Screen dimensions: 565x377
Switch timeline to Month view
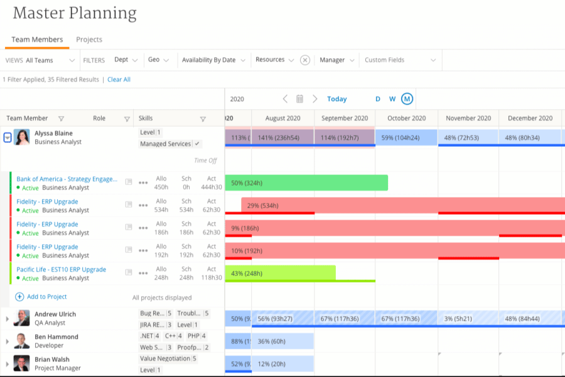[407, 98]
